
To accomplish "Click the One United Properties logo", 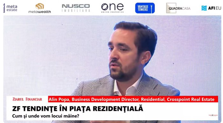I will (x=112, y=8).
